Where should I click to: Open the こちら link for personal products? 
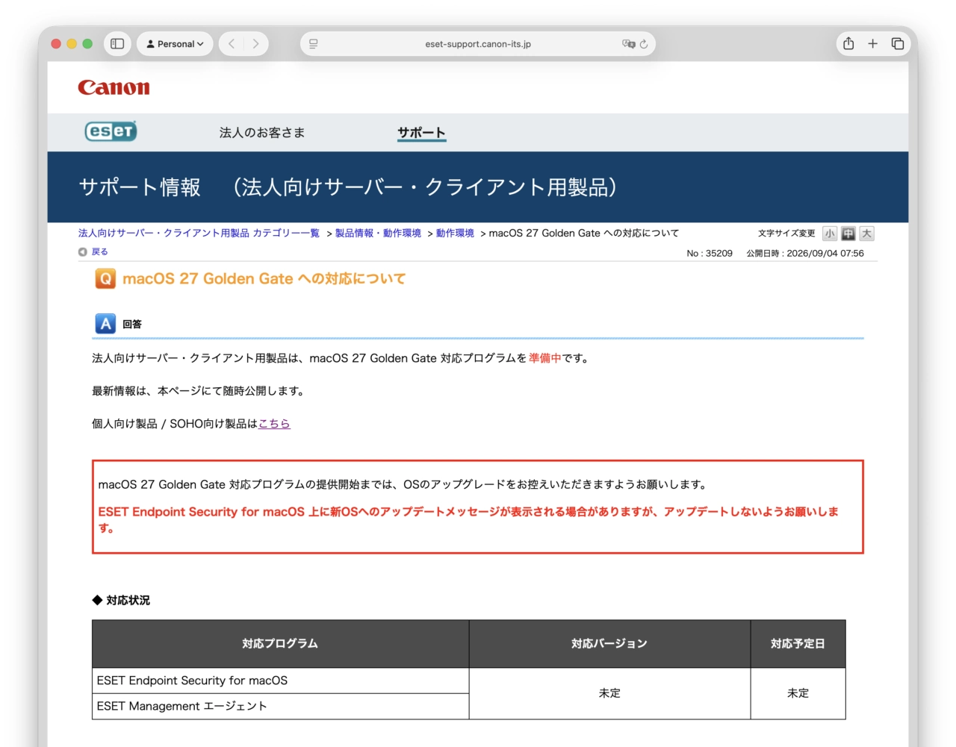(x=274, y=424)
